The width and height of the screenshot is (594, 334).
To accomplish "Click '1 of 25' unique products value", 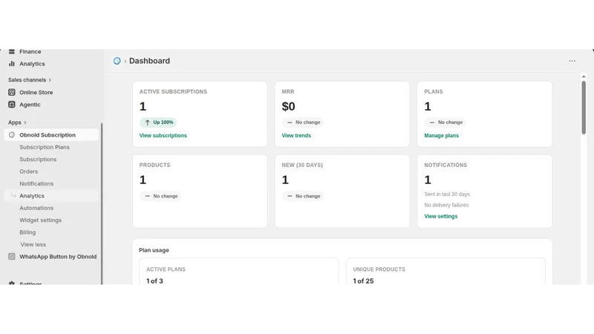I will tap(363, 281).
